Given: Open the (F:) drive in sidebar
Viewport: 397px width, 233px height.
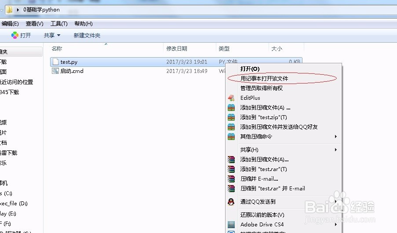Looking at the screenshot, I should (x=5, y=224).
